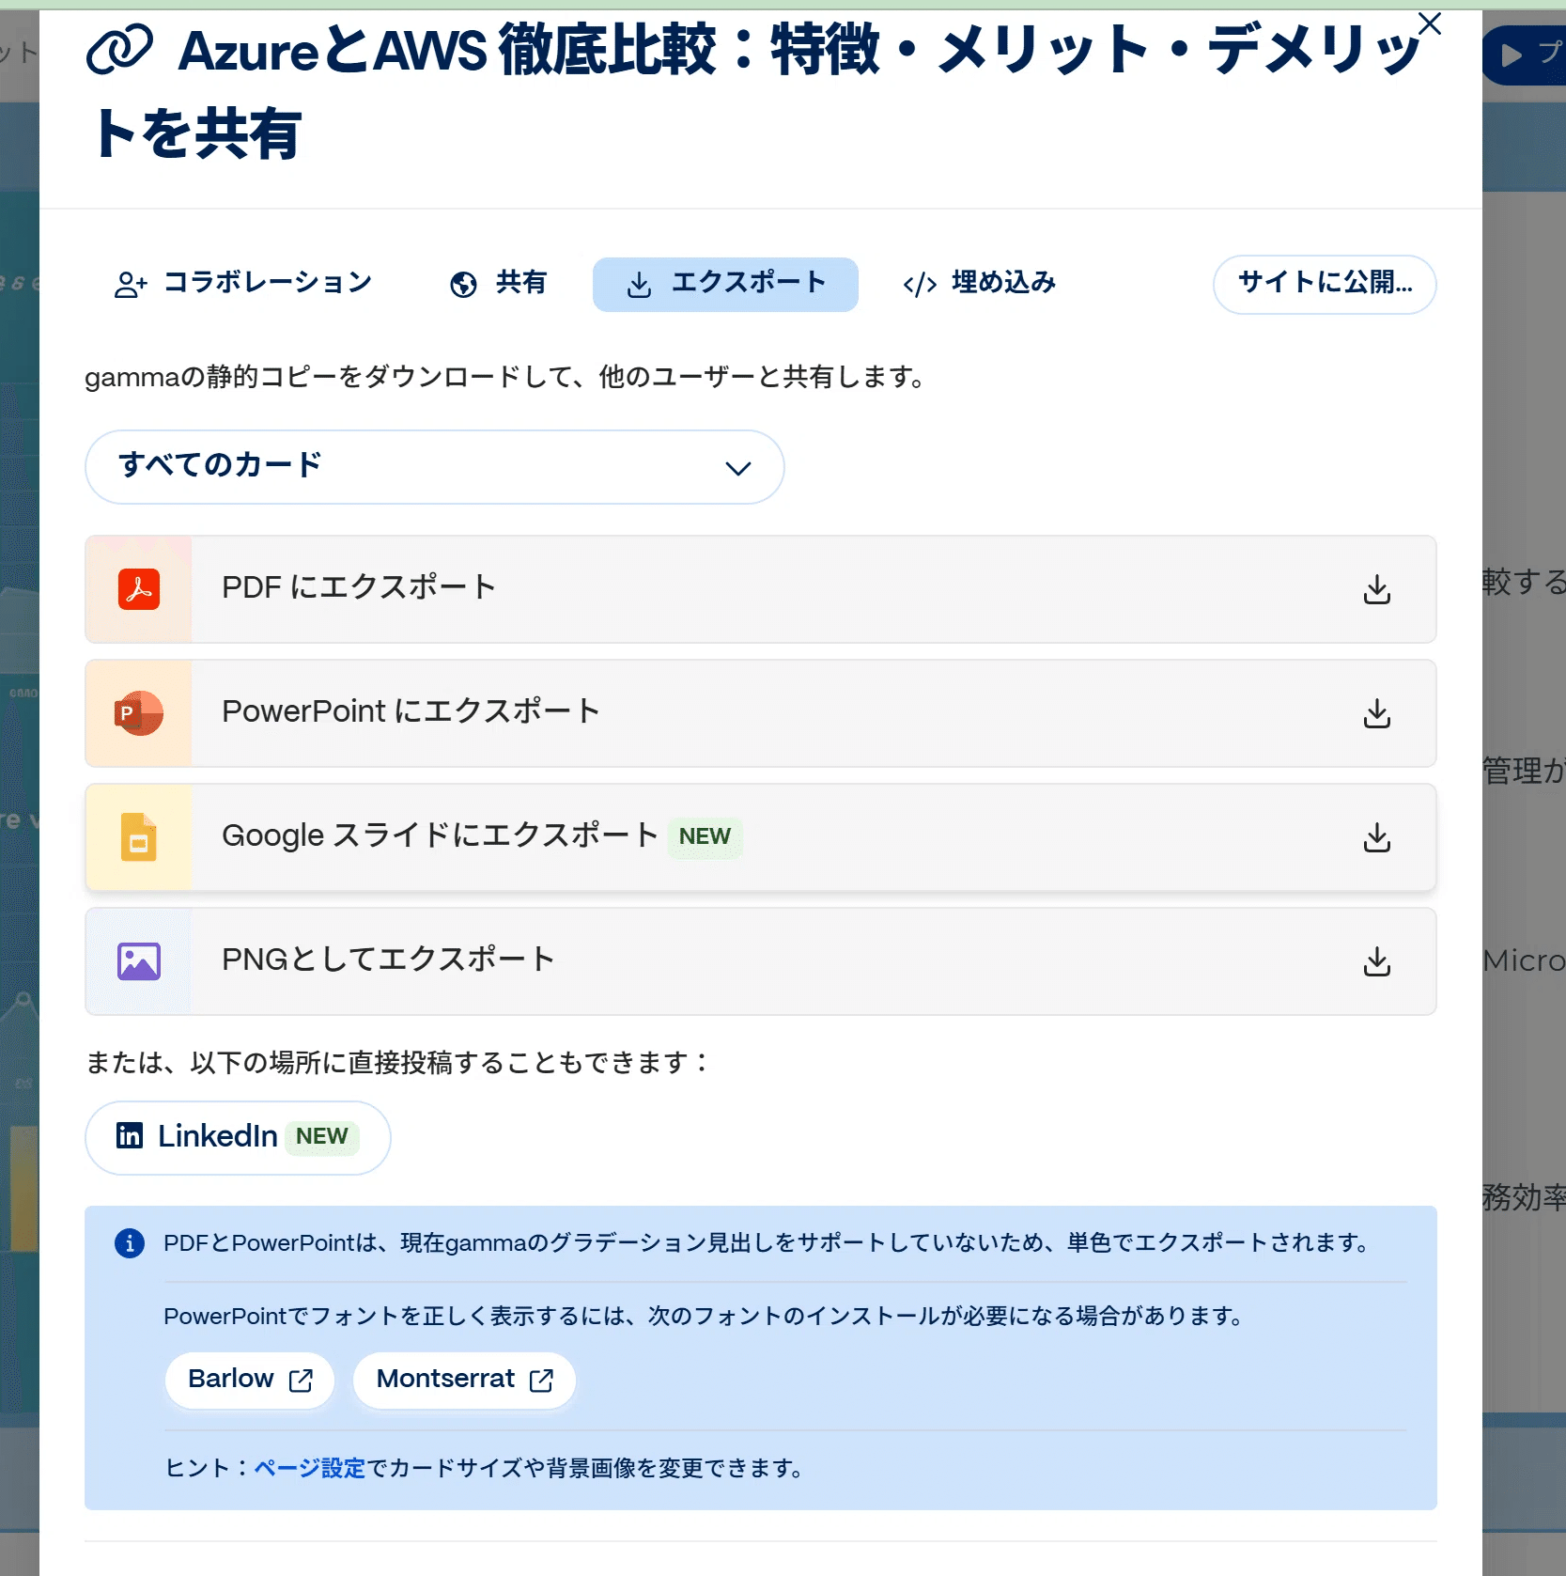Click the note PowerPointでフォントを正しく表示
The height and width of the screenshot is (1576, 1566).
[705, 1316]
